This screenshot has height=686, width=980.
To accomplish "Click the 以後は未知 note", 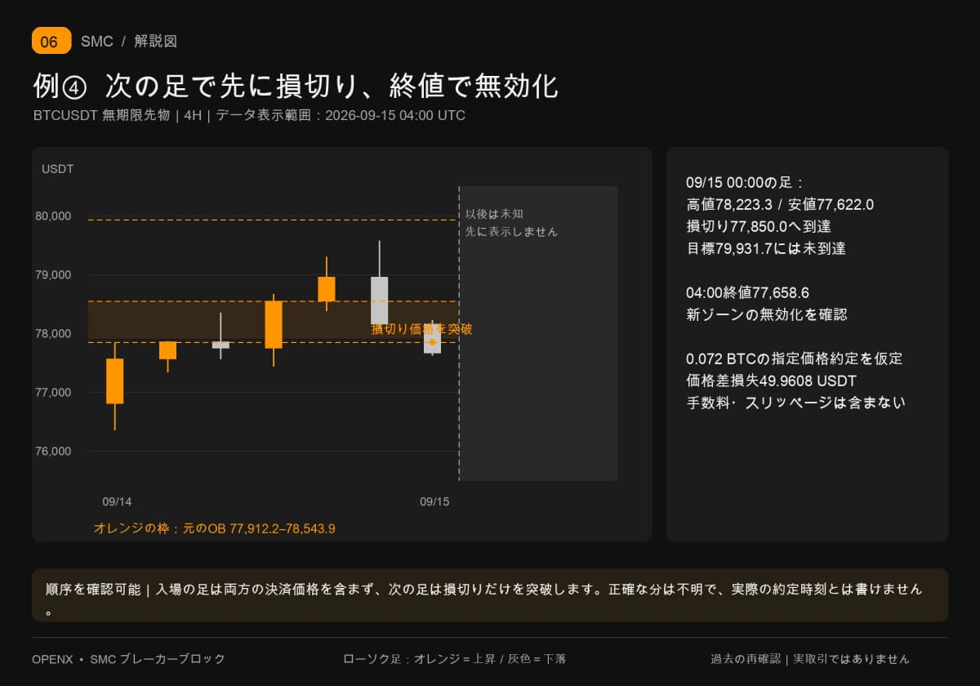I will (x=494, y=213).
